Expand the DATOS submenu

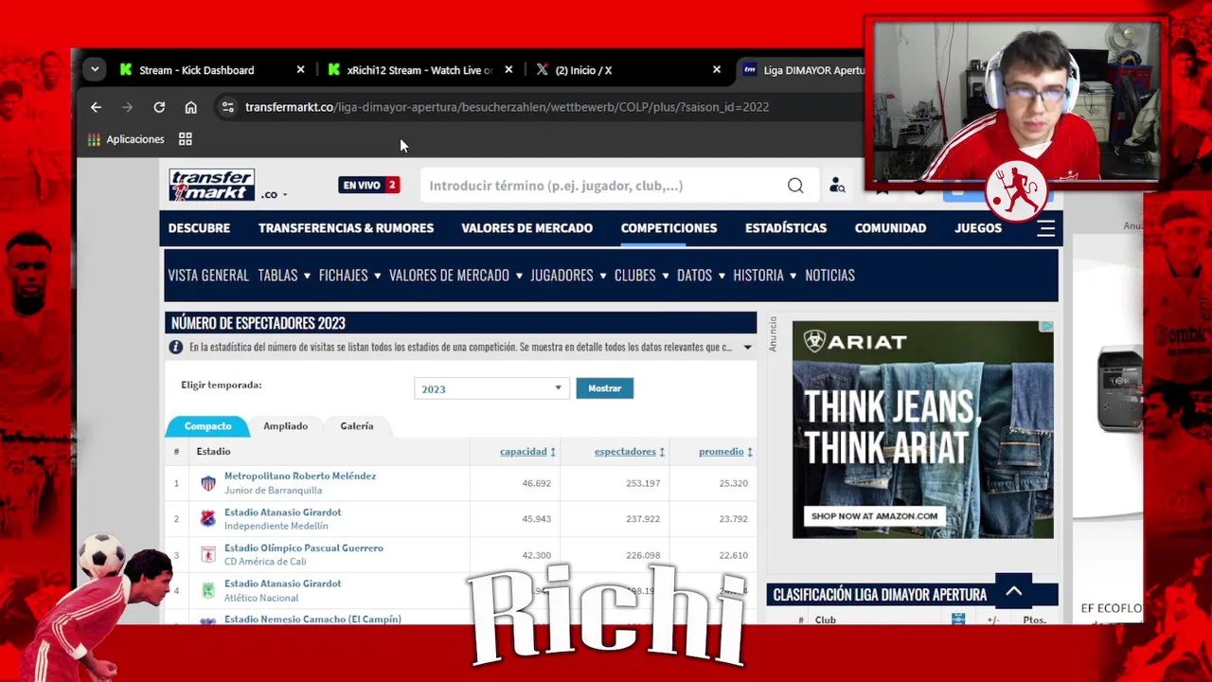click(x=701, y=276)
